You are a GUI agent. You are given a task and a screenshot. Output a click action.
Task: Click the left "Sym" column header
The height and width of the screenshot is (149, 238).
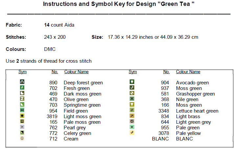coord(22,72)
